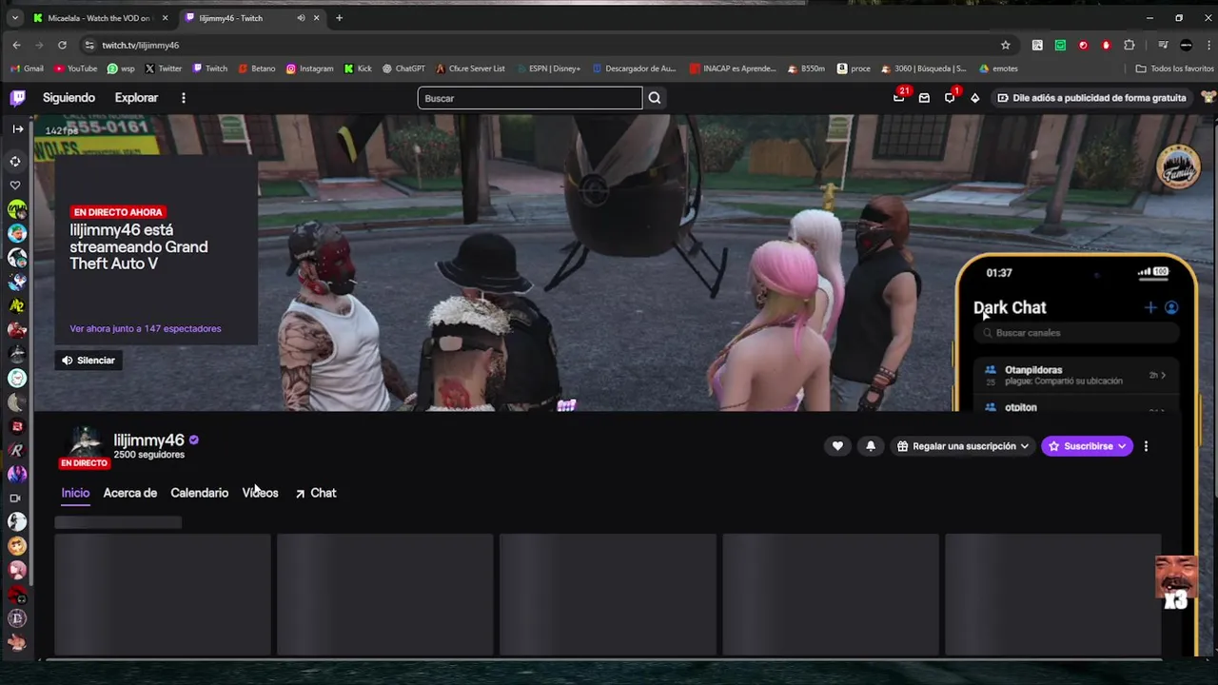The height and width of the screenshot is (685, 1218).
Task: Open the user avatar menu top right
Action: pyautogui.click(x=1208, y=98)
